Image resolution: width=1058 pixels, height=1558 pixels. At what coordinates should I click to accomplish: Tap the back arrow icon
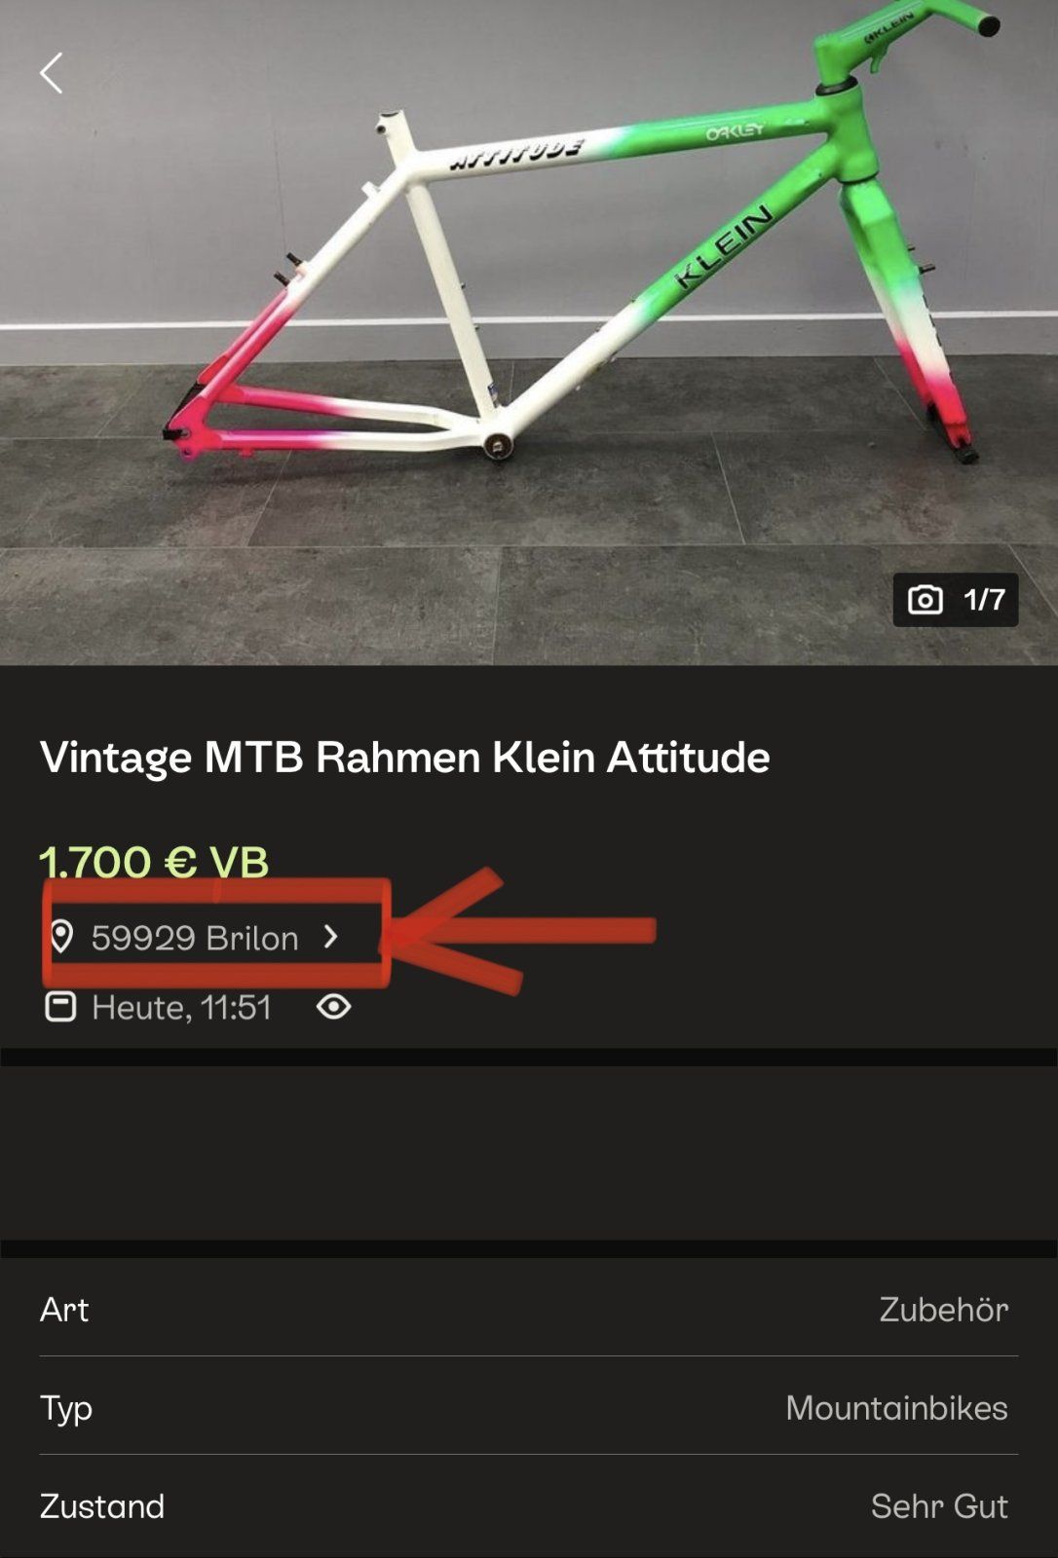(52, 73)
